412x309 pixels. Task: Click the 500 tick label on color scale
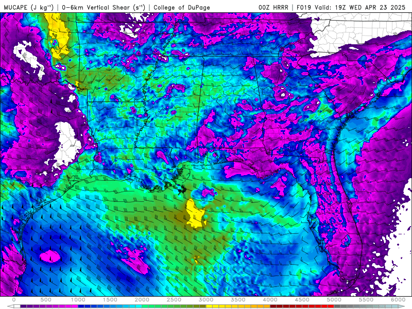click(46, 300)
